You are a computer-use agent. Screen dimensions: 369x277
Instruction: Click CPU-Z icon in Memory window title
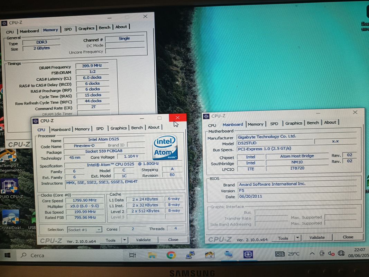[x=4, y=23]
